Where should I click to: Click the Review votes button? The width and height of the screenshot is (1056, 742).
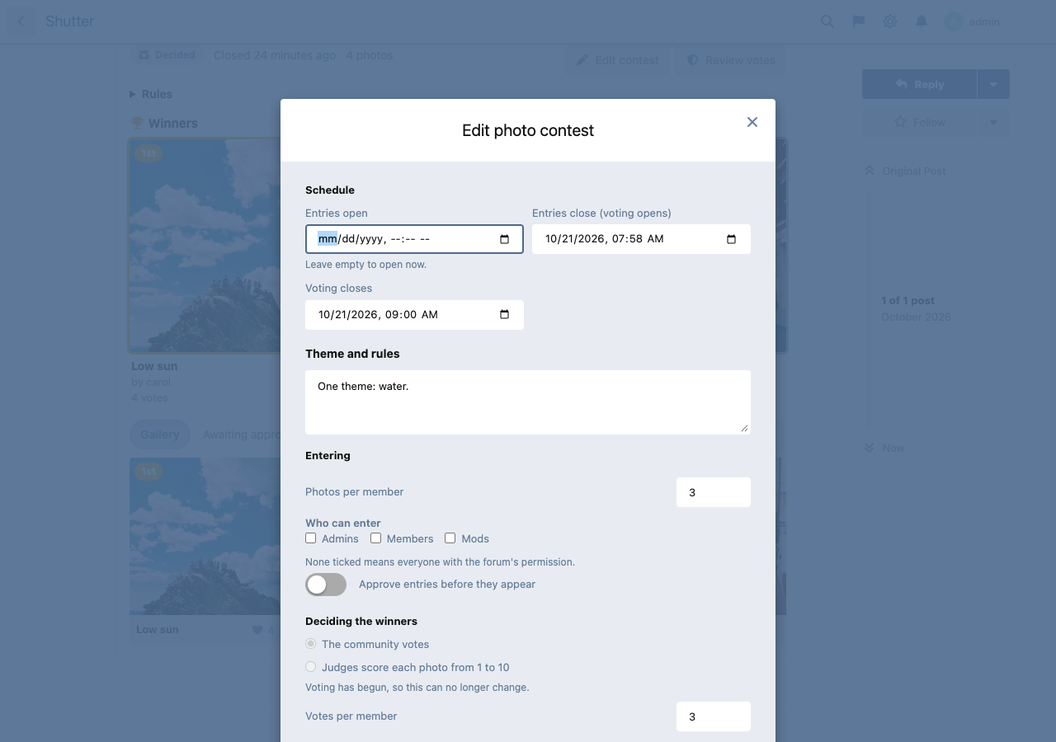tap(731, 60)
